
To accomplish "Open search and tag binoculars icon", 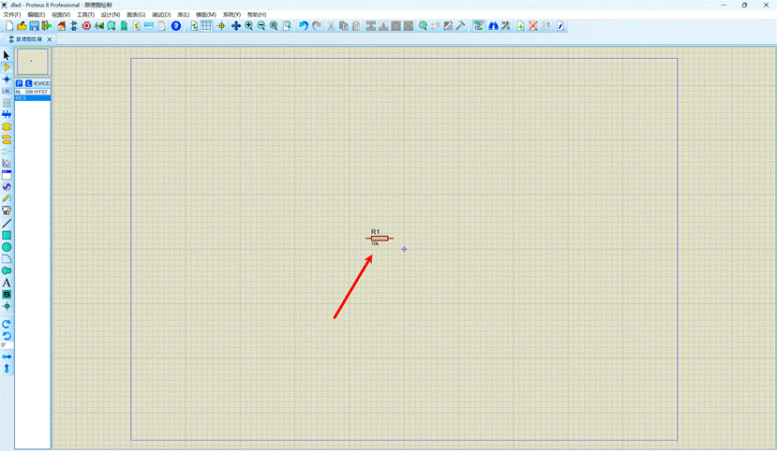I will coord(493,25).
